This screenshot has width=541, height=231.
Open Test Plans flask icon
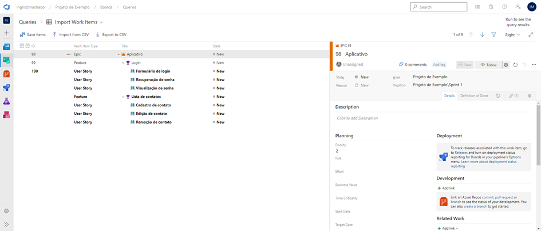coord(6,101)
